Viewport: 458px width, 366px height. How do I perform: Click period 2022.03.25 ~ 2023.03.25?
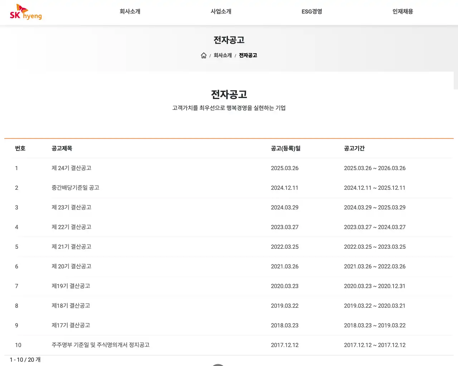[x=375, y=247]
